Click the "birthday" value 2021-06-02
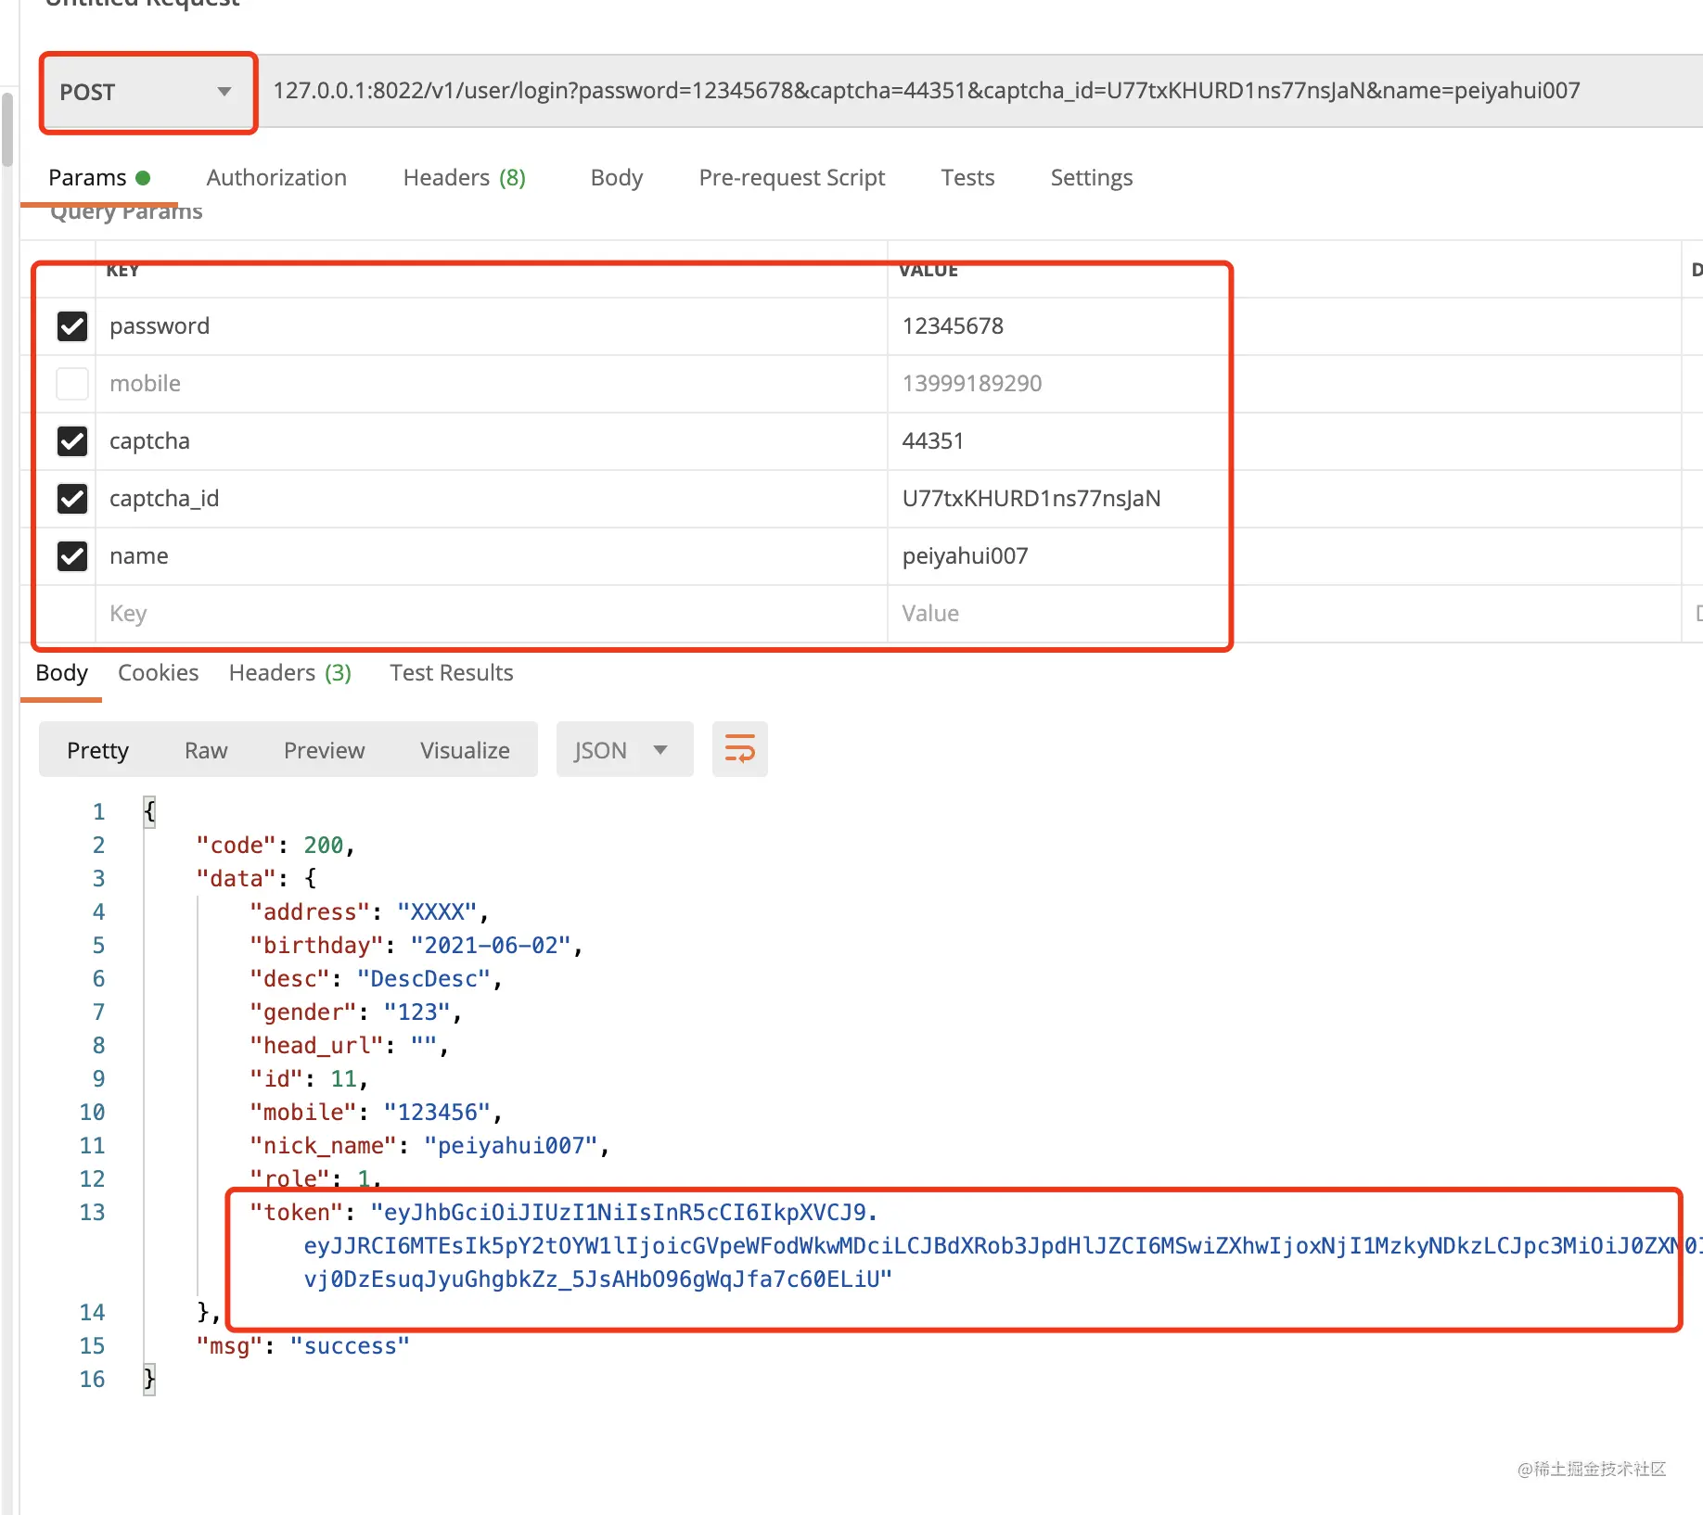Image resolution: width=1703 pixels, height=1515 pixels. click(491, 946)
